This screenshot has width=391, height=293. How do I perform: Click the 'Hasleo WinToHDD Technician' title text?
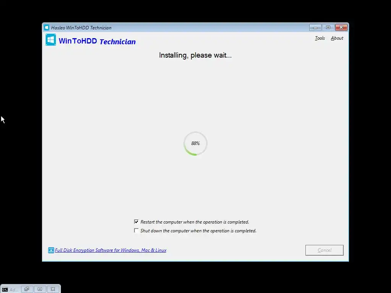pos(81,27)
